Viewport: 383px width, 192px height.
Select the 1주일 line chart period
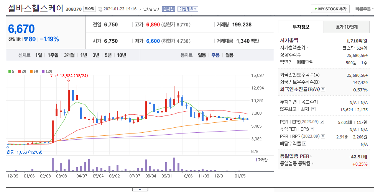[53, 55]
